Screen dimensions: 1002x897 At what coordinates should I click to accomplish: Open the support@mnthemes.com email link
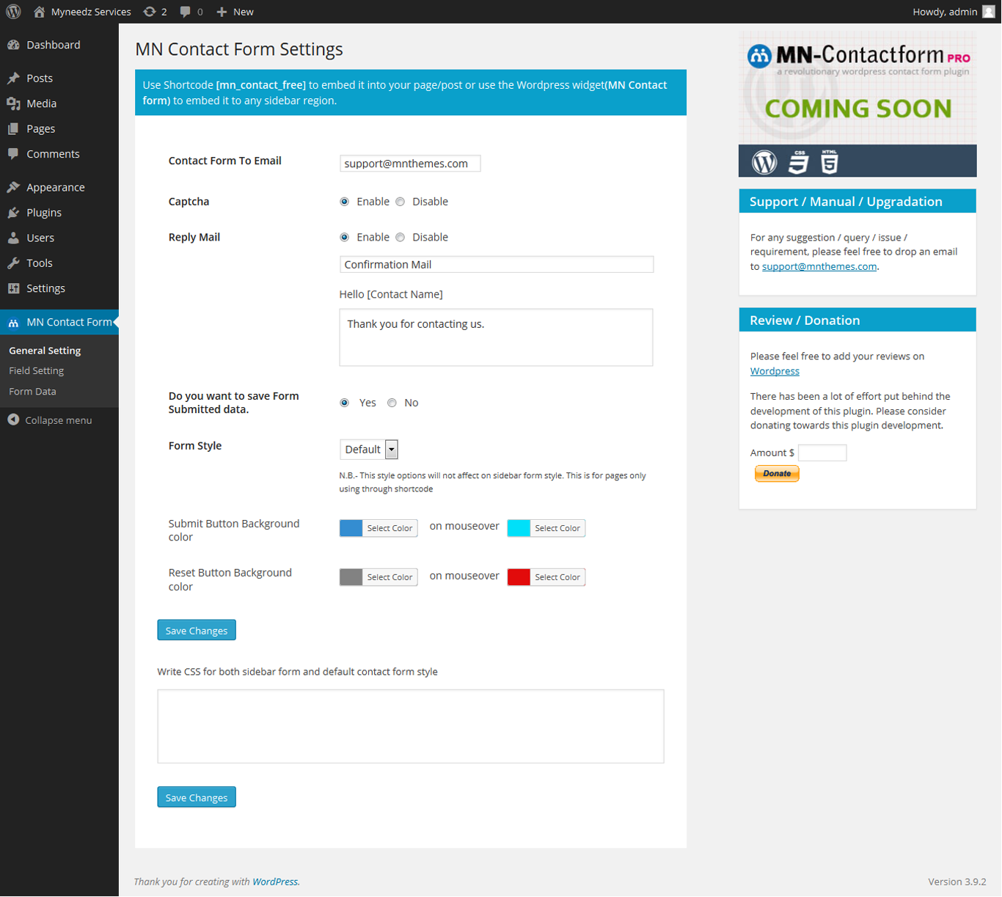pos(819,266)
